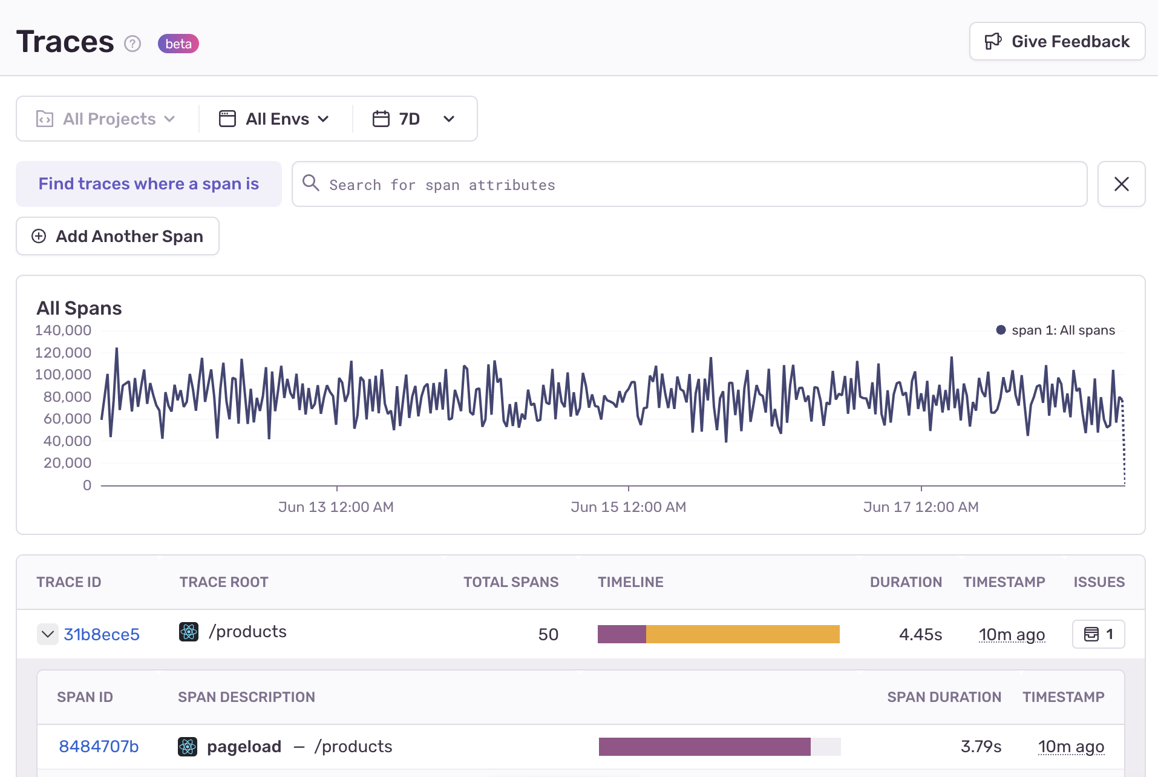Click 'Find traces where a span is' label

coord(149,184)
